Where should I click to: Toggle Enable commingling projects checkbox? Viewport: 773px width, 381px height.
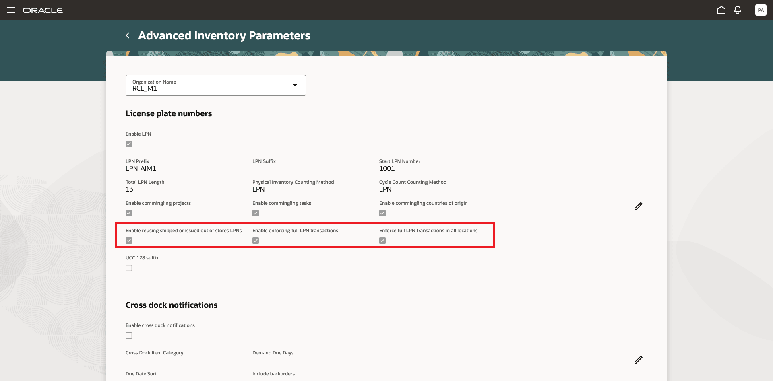click(x=129, y=213)
